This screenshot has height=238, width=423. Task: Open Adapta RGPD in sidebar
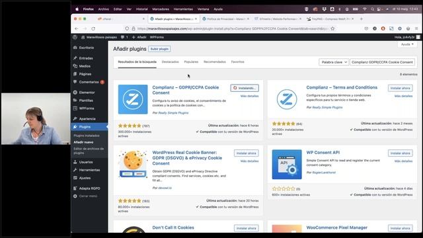(89, 188)
